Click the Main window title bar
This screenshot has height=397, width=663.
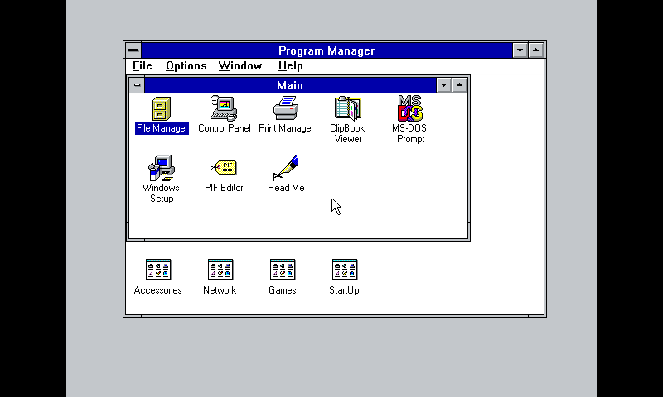(290, 85)
